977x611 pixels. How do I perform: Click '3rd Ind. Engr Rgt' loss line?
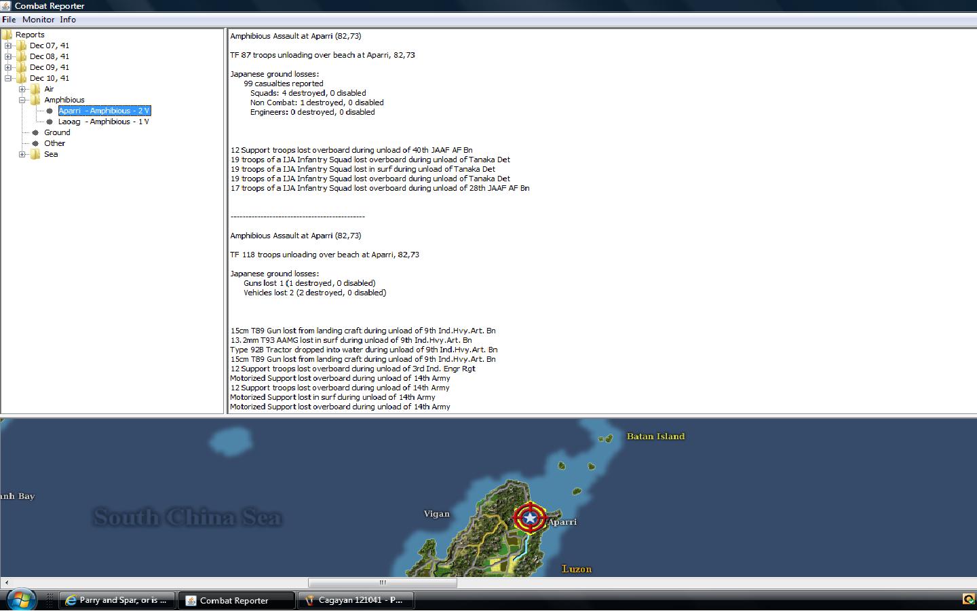pyautogui.click(x=353, y=369)
